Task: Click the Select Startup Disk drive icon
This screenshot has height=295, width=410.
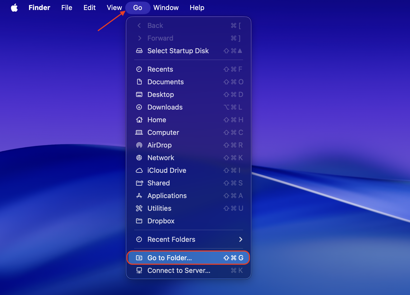Action: 139,51
